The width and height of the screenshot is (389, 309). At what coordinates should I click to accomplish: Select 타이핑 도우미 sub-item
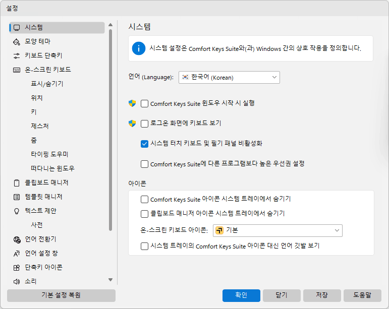point(49,154)
